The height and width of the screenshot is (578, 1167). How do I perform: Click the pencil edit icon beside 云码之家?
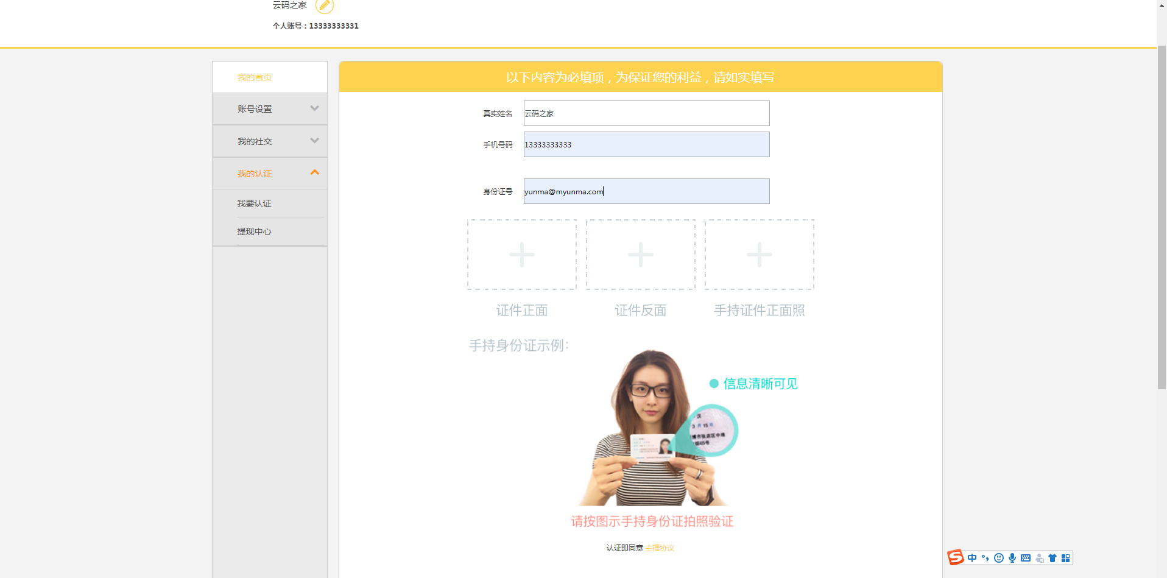[325, 6]
